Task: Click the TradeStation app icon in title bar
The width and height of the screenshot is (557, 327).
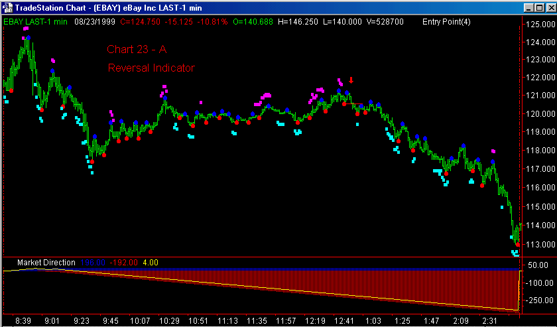Action: [7, 7]
